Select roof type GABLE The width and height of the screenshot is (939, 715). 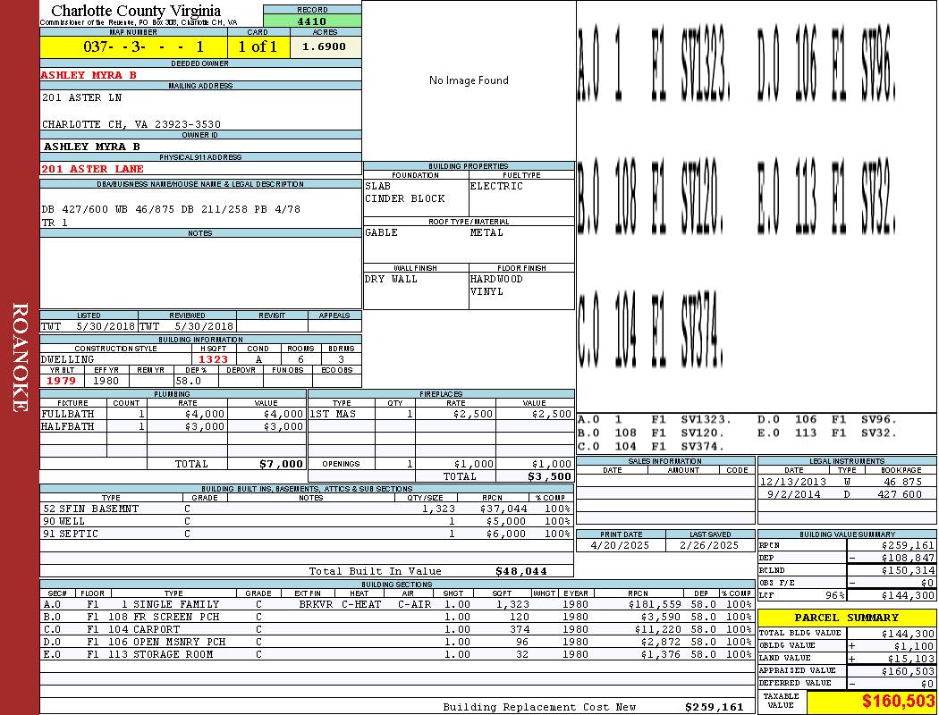pos(382,232)
